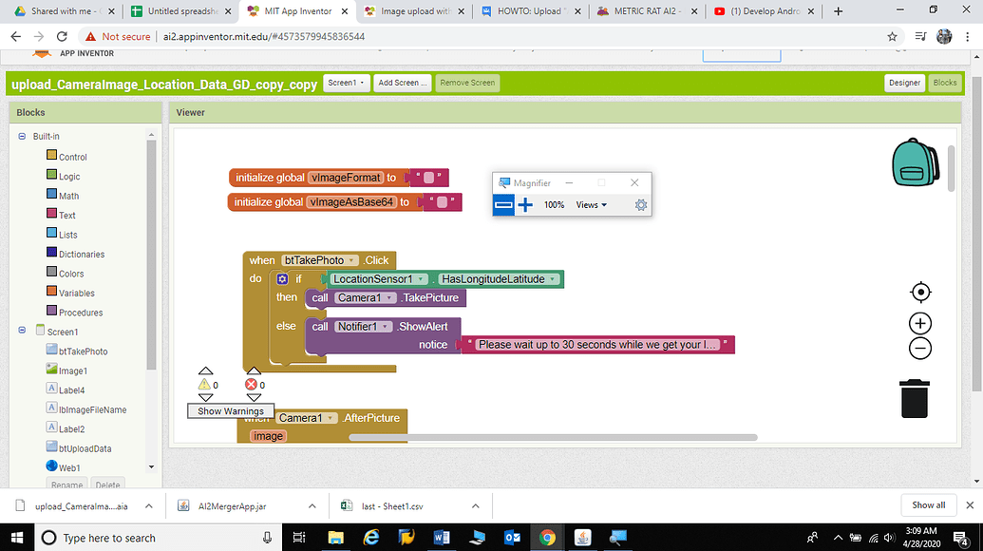Image resolution: width=983 pixels, height=551 pixels.
Task: Center blocks using the crosshair icon
Action: tap(919, 292)
